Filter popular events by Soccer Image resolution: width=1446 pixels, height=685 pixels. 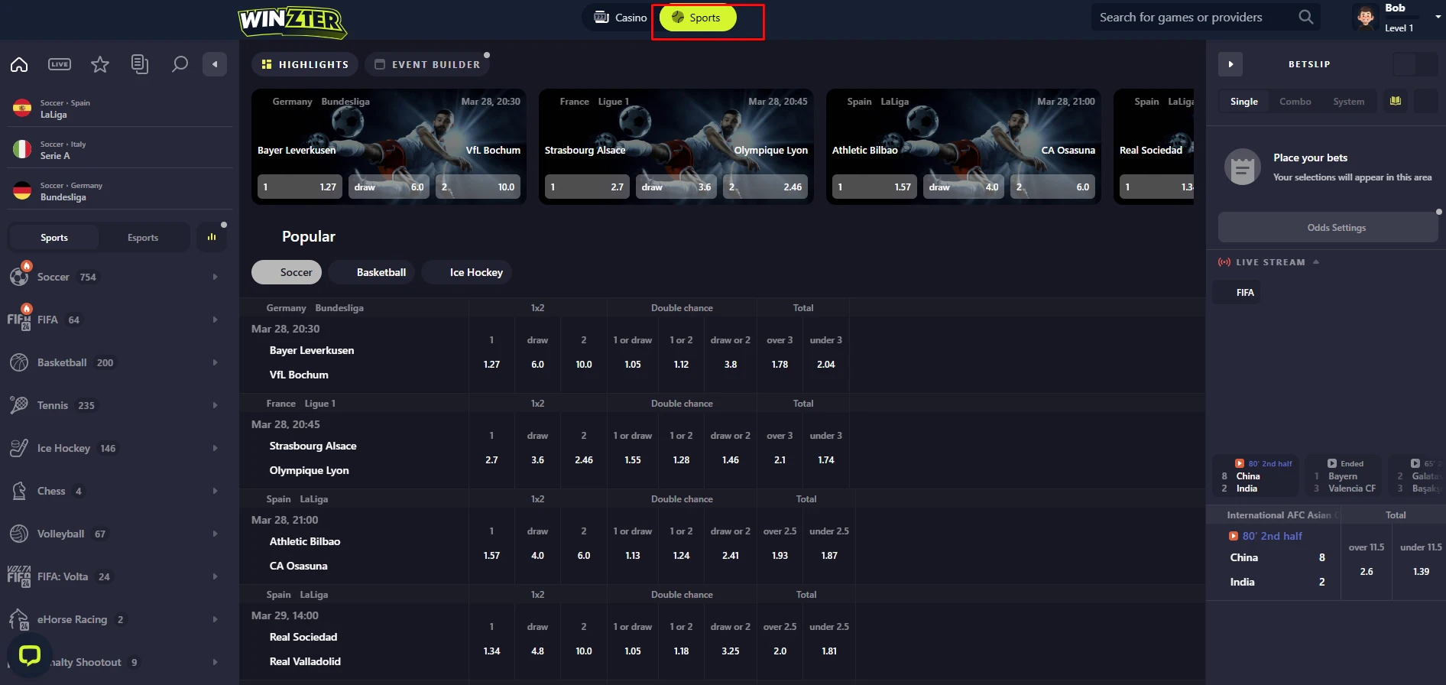click(287, 272)
